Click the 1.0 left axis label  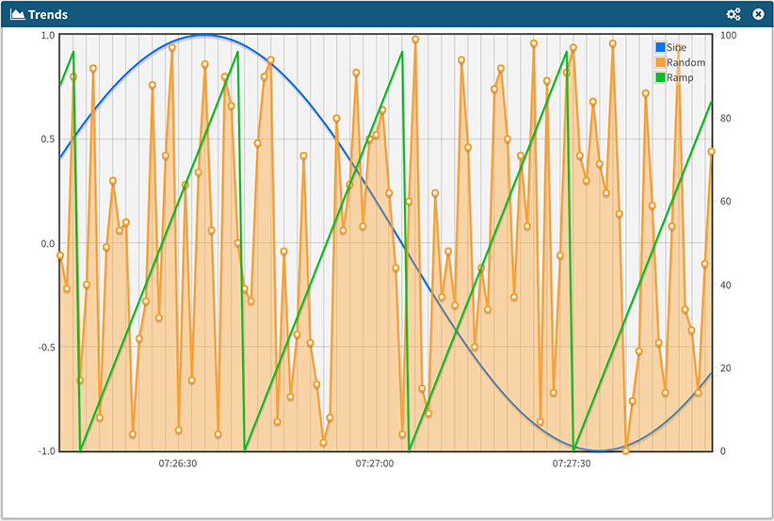47,36
